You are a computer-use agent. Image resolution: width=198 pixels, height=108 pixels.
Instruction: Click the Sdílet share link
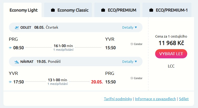[184, 99]
